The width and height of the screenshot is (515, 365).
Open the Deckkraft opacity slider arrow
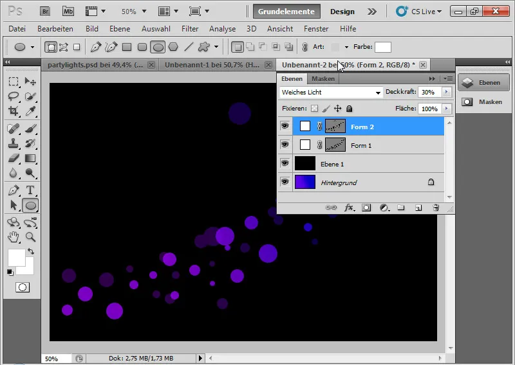446,92
